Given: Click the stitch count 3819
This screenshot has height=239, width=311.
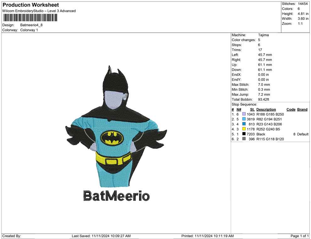Looking at the screenshot, I should [250, 119].
